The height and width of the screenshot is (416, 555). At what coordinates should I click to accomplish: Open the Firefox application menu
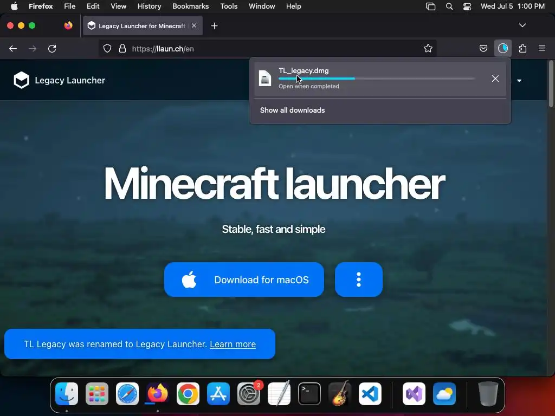tap(41, 6)
